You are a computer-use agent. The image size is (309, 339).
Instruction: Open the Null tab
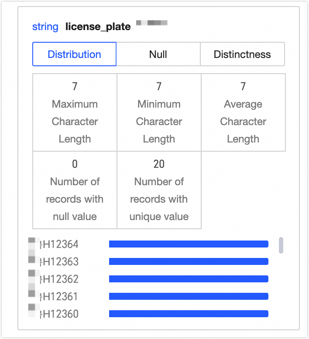[158, 54]
